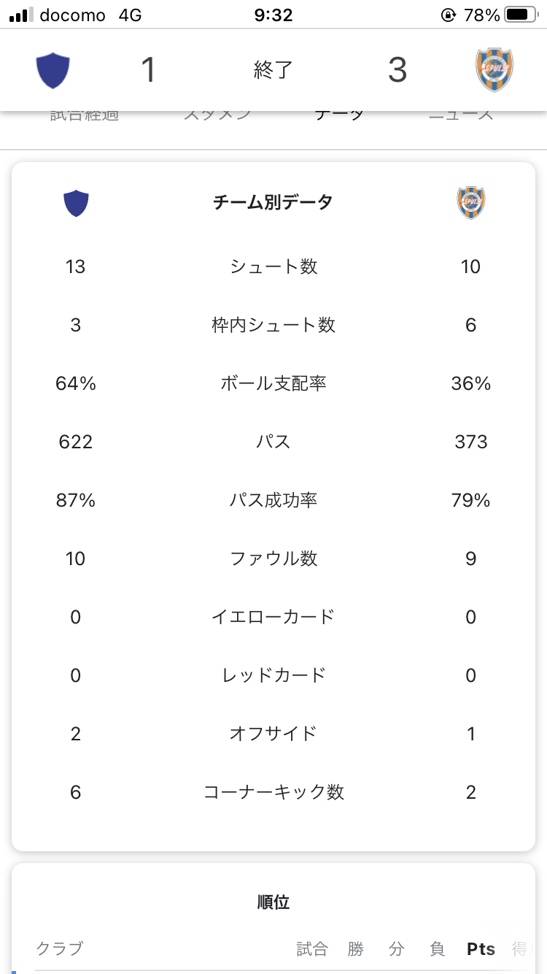This screenshot has height=974, width=547.
Task: Tap the battery icon in status bar
Action: coord(520,15)
